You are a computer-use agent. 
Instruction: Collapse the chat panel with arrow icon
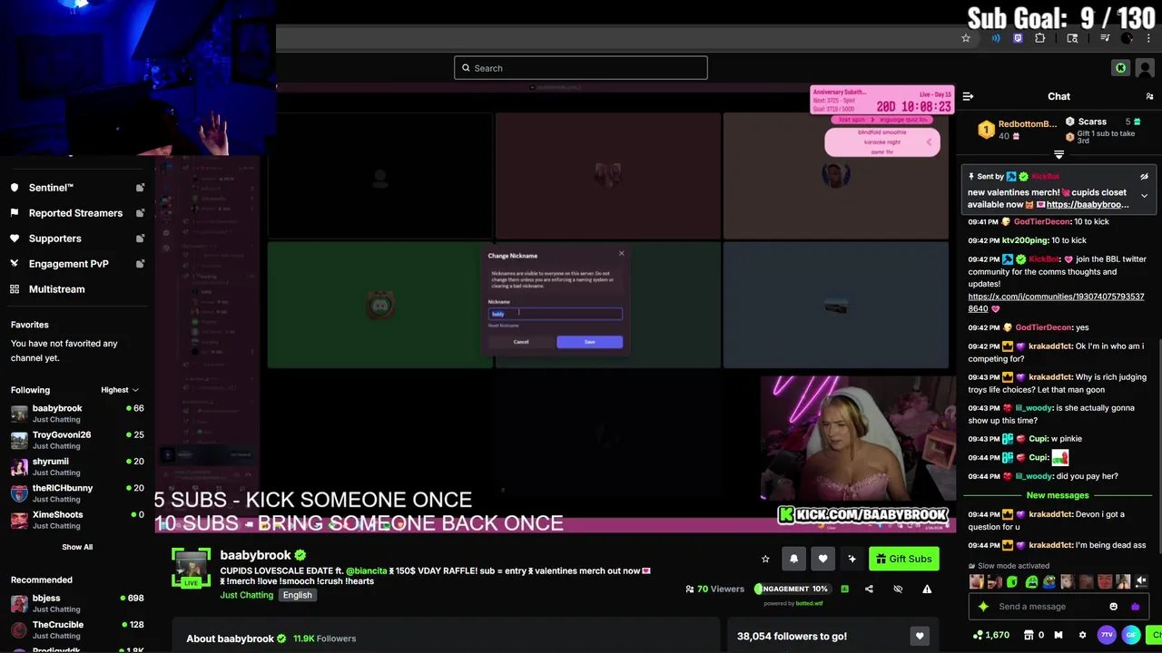(x=968, y=96)
